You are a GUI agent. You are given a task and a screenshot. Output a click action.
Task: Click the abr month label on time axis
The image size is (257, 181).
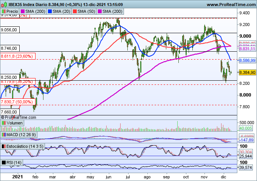click(73, 177)
